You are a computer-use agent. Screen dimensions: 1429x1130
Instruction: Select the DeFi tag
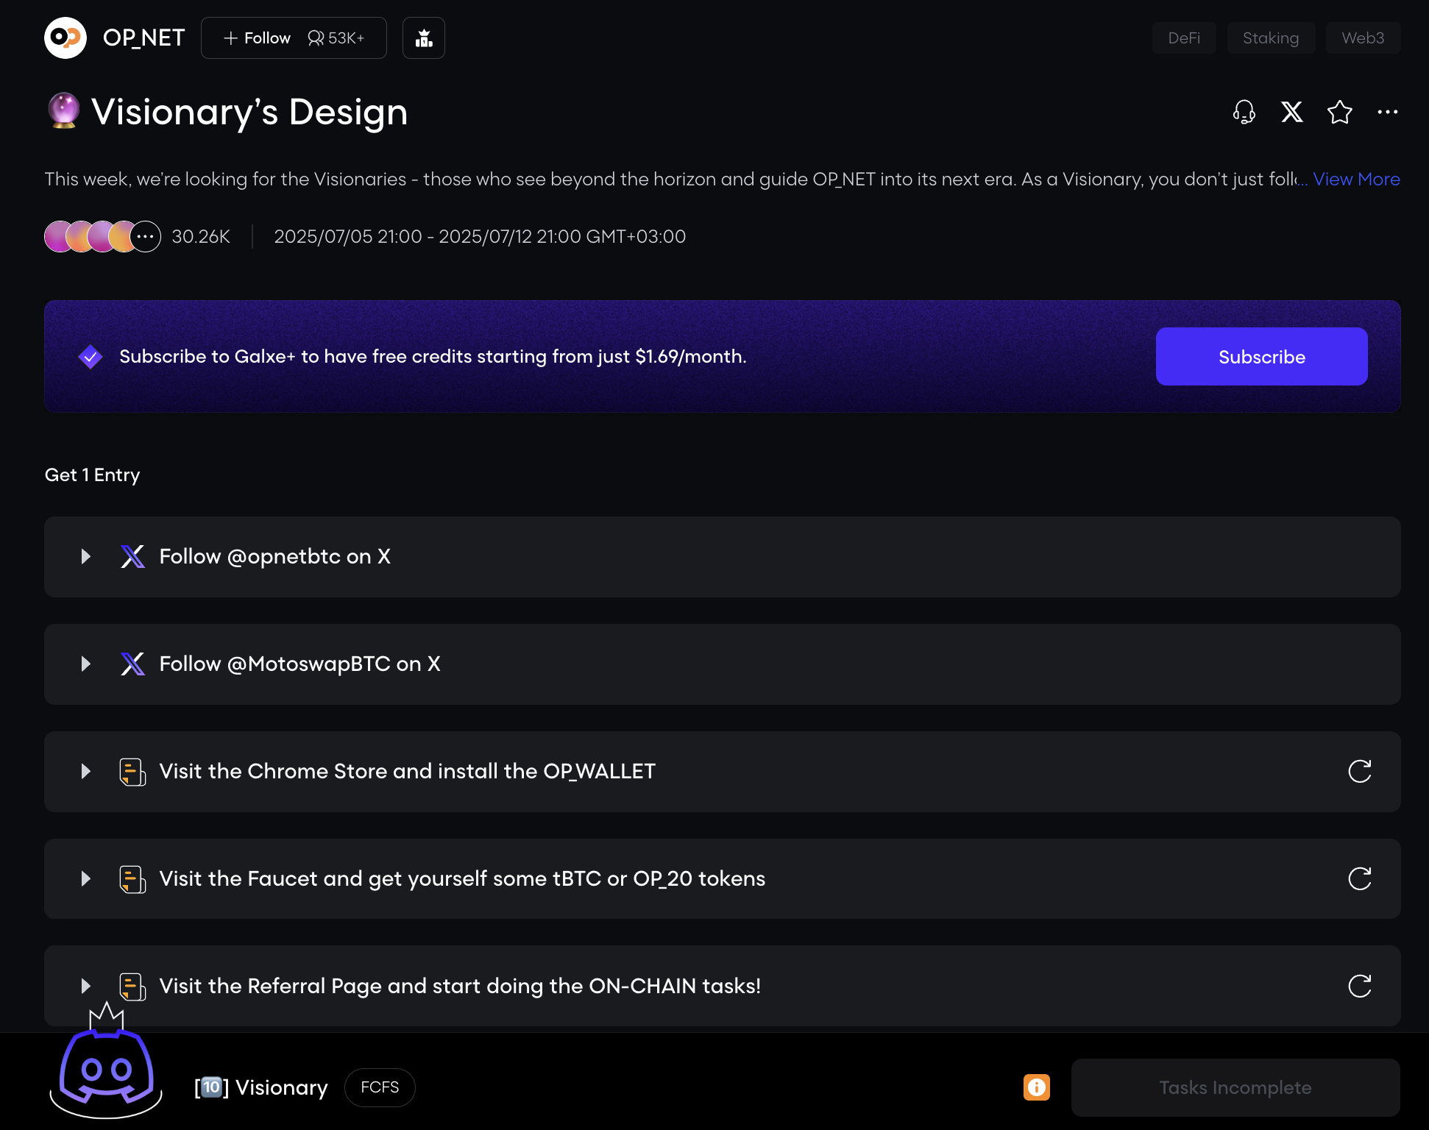[1183, 38]
